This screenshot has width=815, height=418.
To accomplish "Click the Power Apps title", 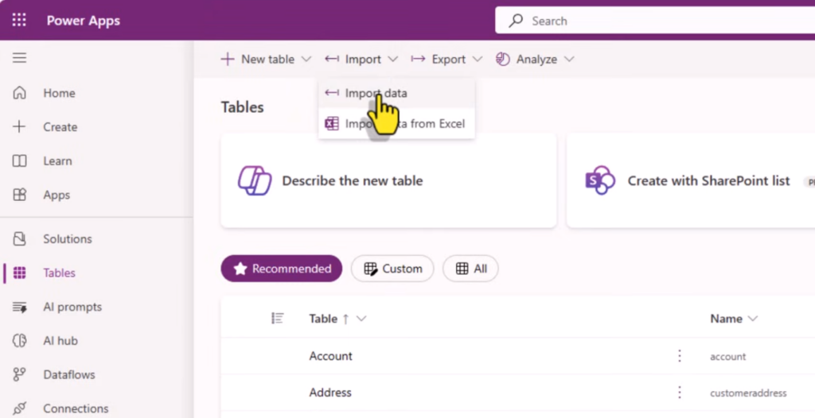I will click(83, 20).
